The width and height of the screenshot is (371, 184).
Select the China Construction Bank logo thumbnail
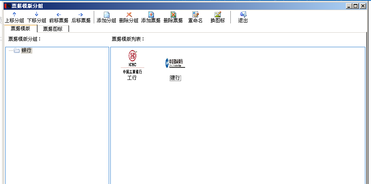pos(175,63)
